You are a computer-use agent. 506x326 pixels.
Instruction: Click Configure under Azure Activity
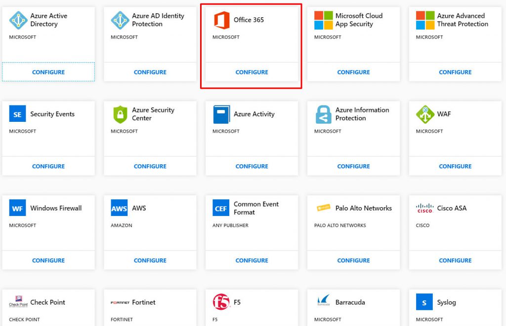point(252,166)
